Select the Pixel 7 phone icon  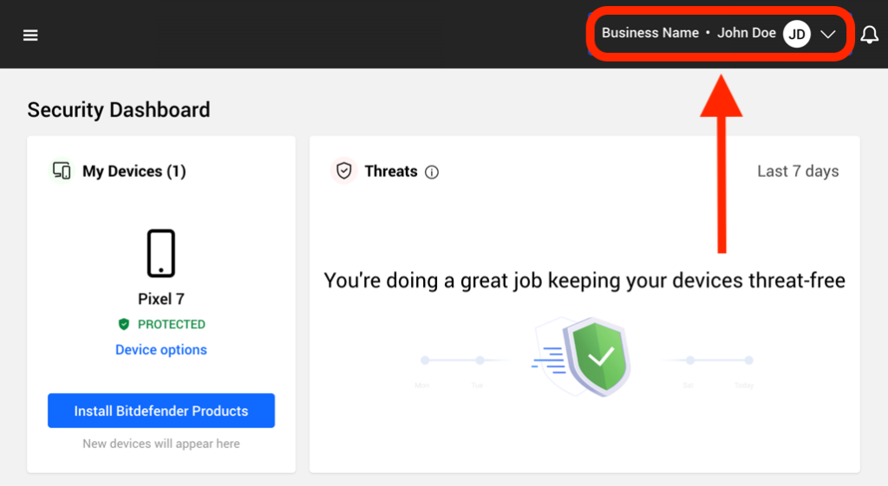coord(160,253)
